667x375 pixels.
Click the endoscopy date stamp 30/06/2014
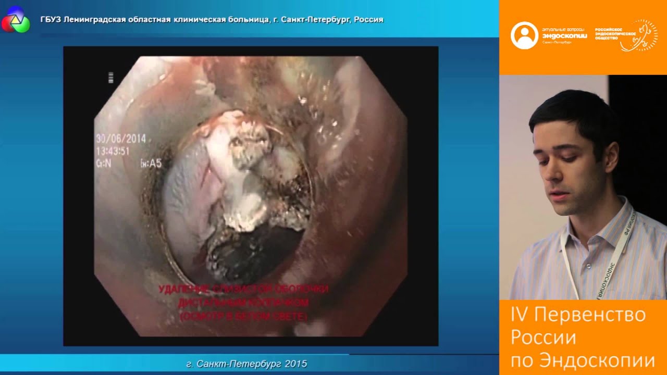pos(120,140)
